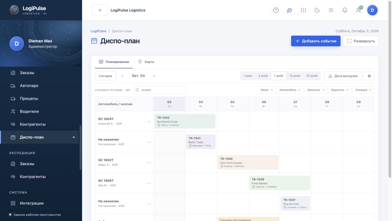The height and width of the screenshot is (221, 392).
Task: Open TR-1040 Auto Parts Europe event
Action: (x=248, y=162)
